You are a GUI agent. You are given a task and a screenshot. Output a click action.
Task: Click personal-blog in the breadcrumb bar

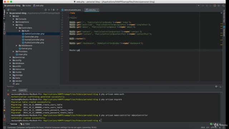(x=12, y=6)
